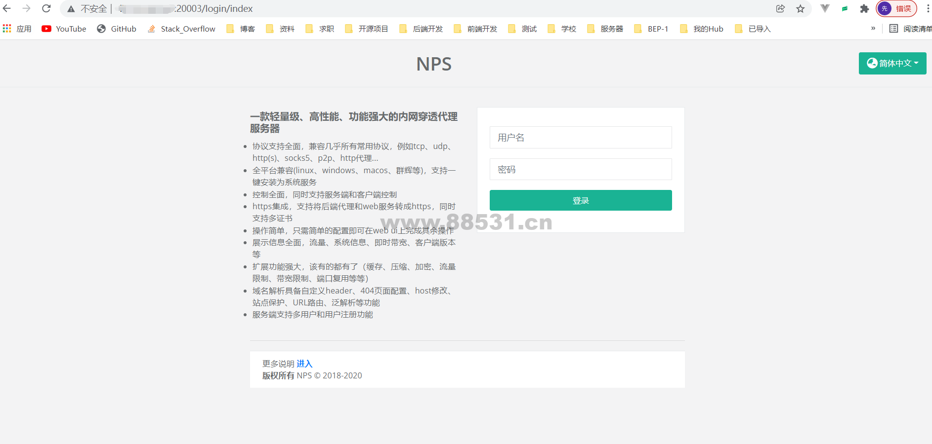Show more bookmarks with the double chevron
Screen dimensions: 932x444
point(873,29)
